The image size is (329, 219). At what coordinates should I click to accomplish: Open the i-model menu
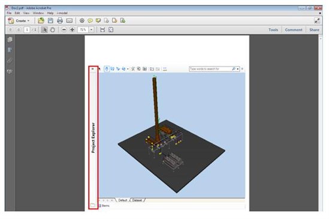coord(62,13)
